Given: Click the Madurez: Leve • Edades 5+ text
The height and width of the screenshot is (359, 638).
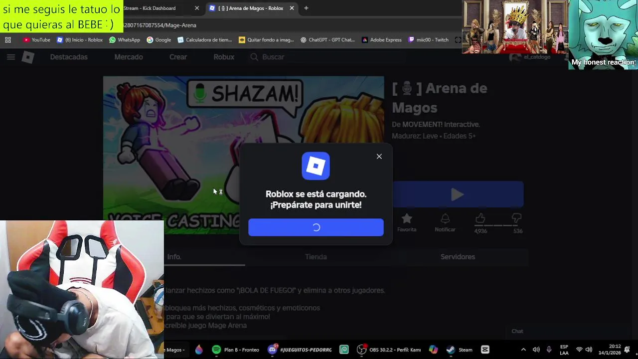Looking at the screenshot, I should point(434,136).
